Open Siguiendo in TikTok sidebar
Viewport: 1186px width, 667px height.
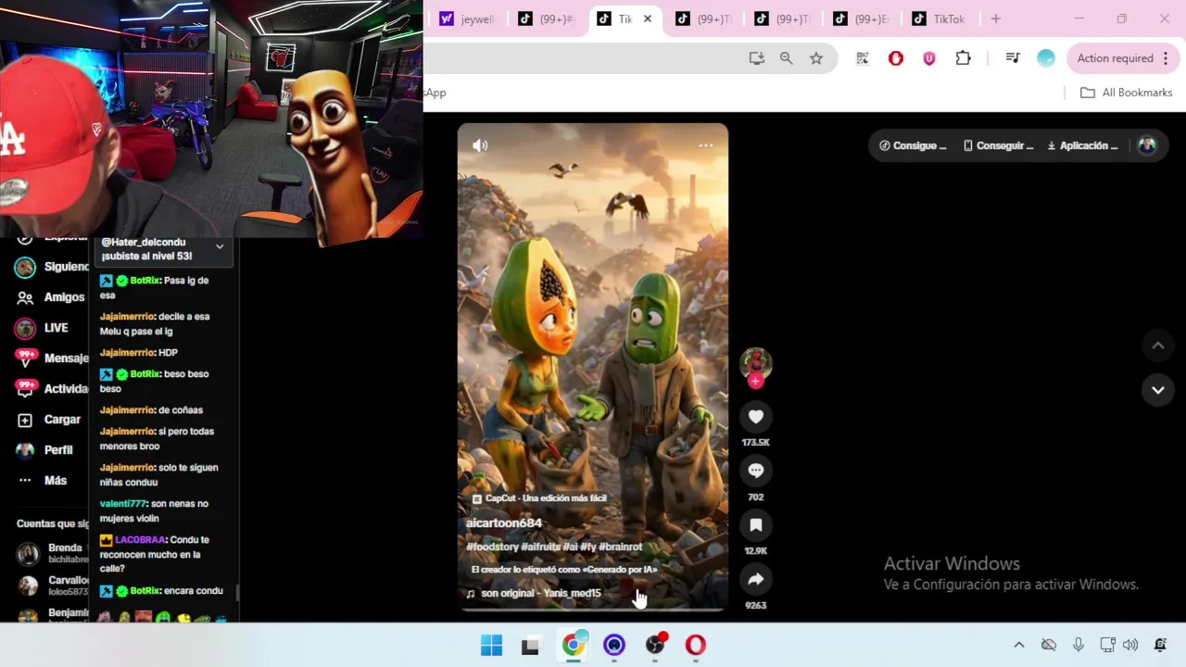[54, 267]
